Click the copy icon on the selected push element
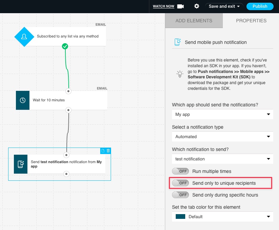The height and width of the screenshot is (230, 279). click(103, 151)
